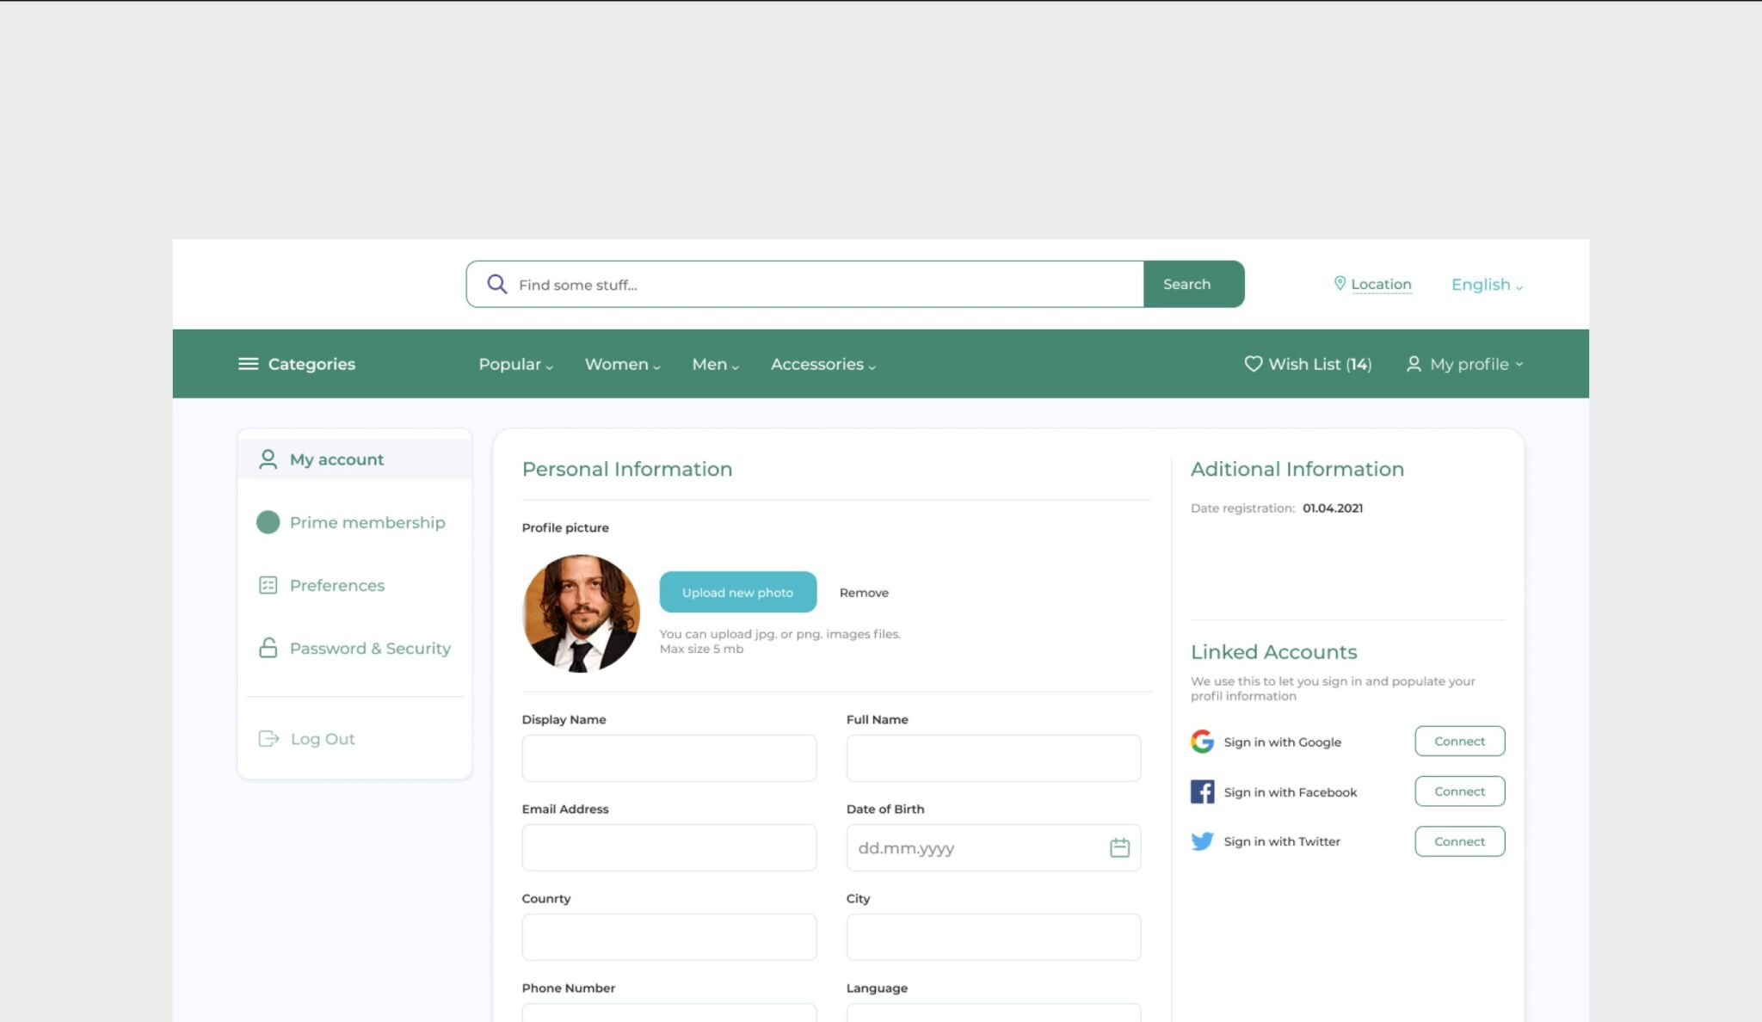Click the Facebook logo icon

[x=1202, y=791]
